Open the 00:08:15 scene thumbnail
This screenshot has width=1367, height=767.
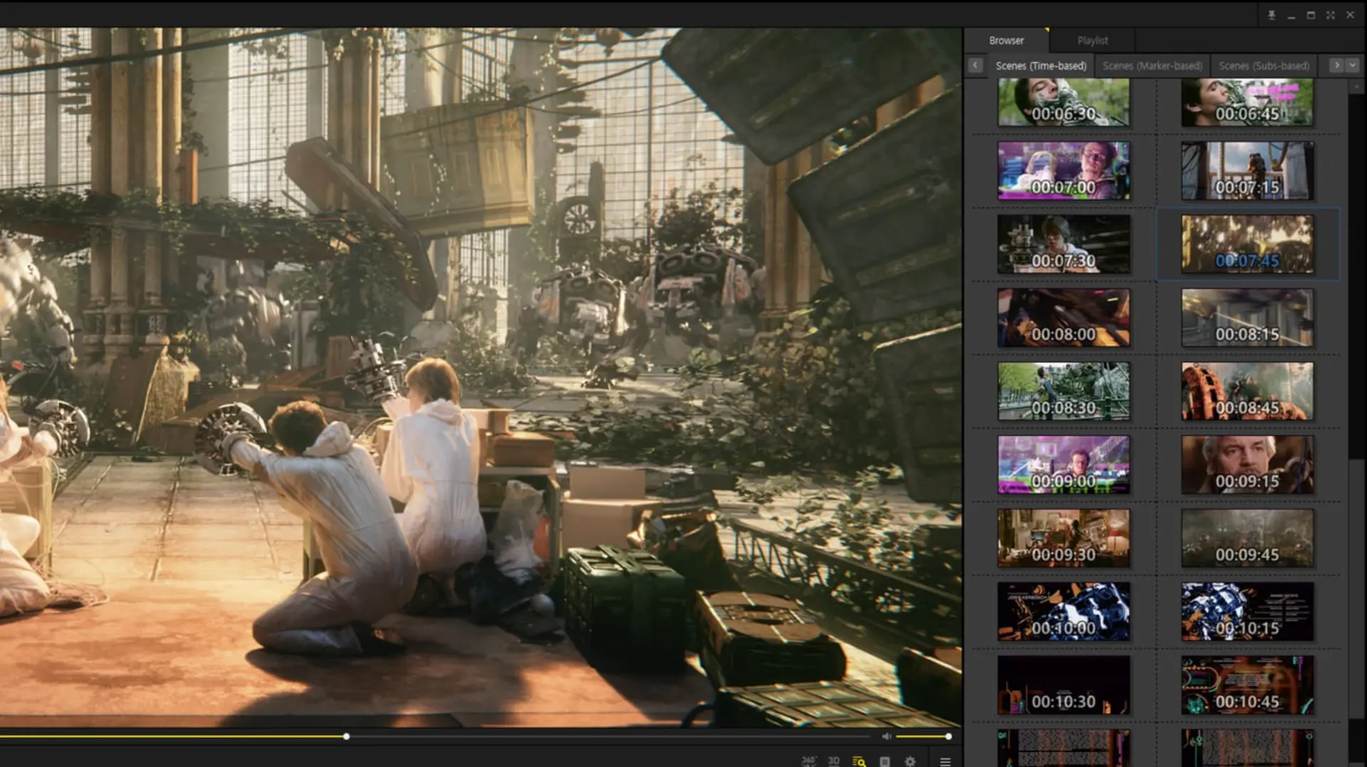[x=1247, y=317]
